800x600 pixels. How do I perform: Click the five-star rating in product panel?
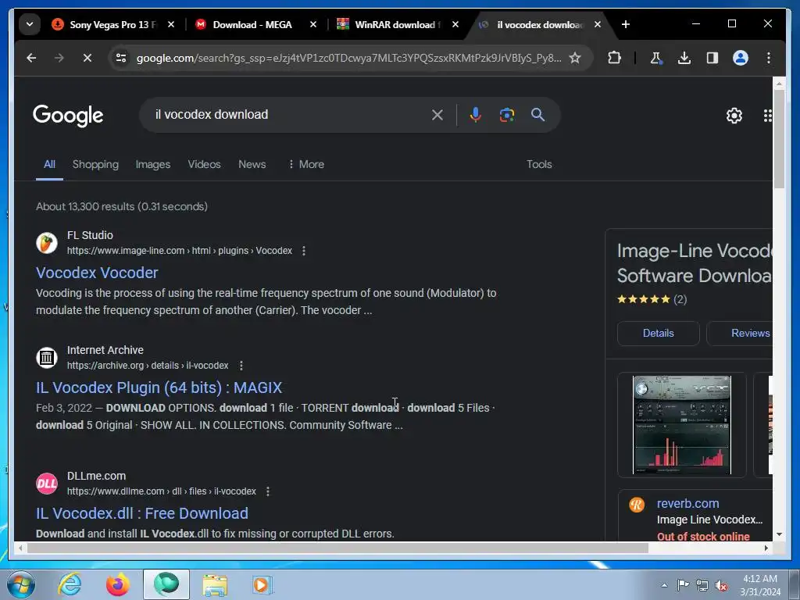coord(644,299)
